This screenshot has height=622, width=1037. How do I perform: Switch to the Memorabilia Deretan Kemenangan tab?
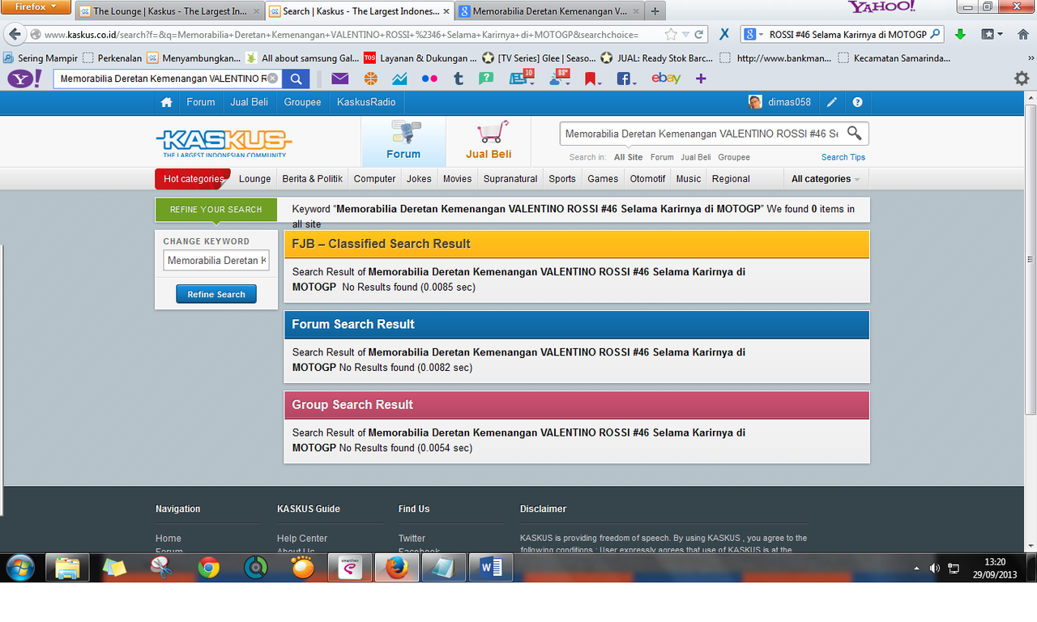point(551,11)
